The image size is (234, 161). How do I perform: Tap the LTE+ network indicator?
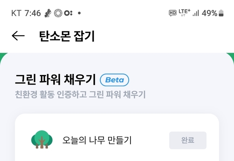coord(184,13)
